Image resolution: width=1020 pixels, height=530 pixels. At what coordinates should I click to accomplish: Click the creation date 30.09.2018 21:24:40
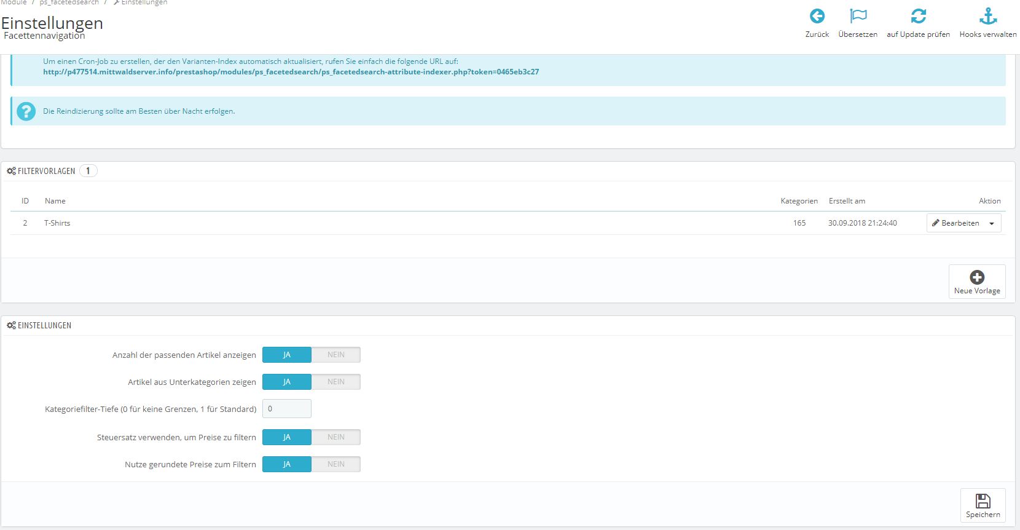click(x=863, y=223)
